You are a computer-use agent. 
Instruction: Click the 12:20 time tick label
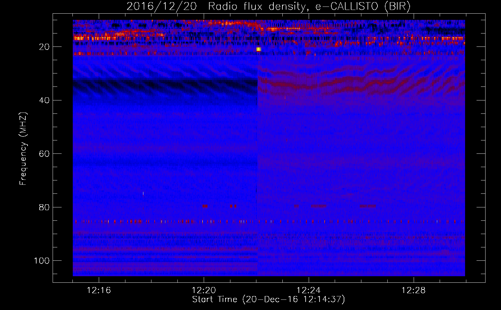(x=204, y=290)
